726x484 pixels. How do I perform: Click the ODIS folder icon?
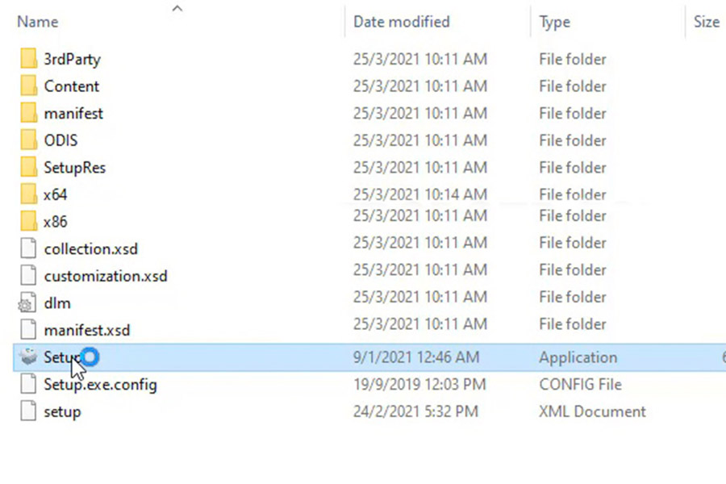28,140
